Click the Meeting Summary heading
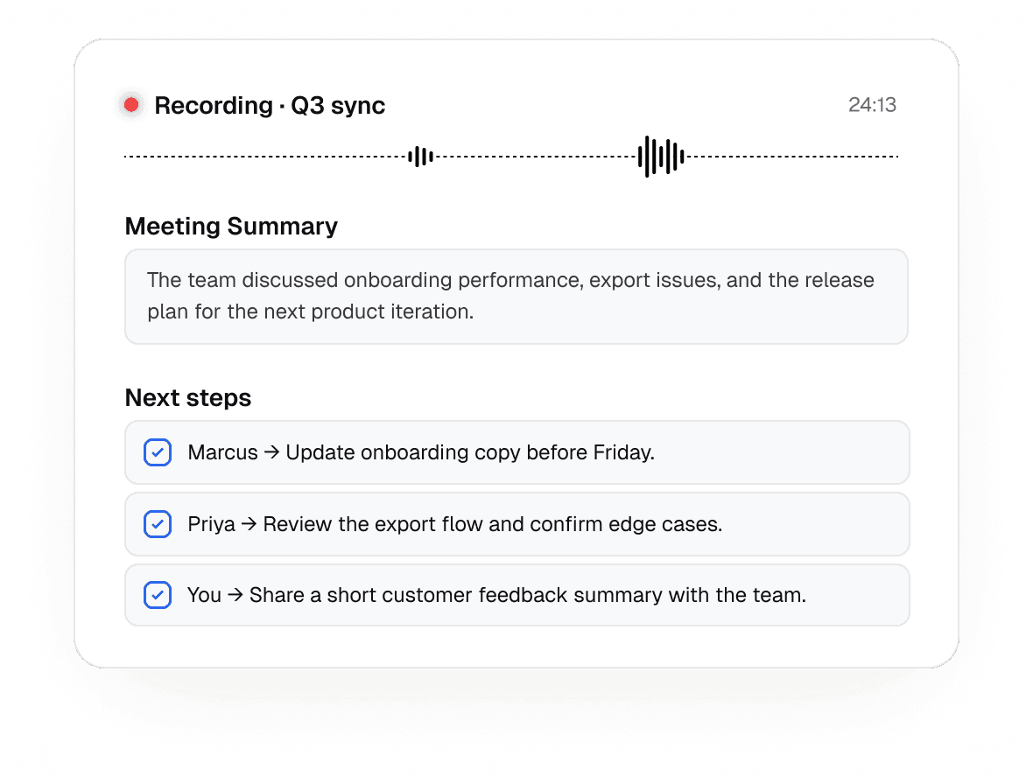The image size is (1033, 777). 231,226
